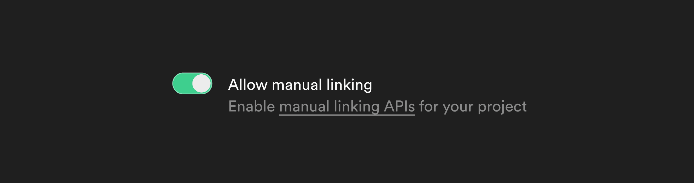
Task: Disable manual linking with the green switch
Action: click(x=192, y=83)
